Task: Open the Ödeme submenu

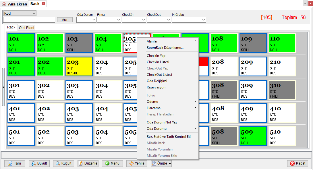Action: [x=168, y=102]
